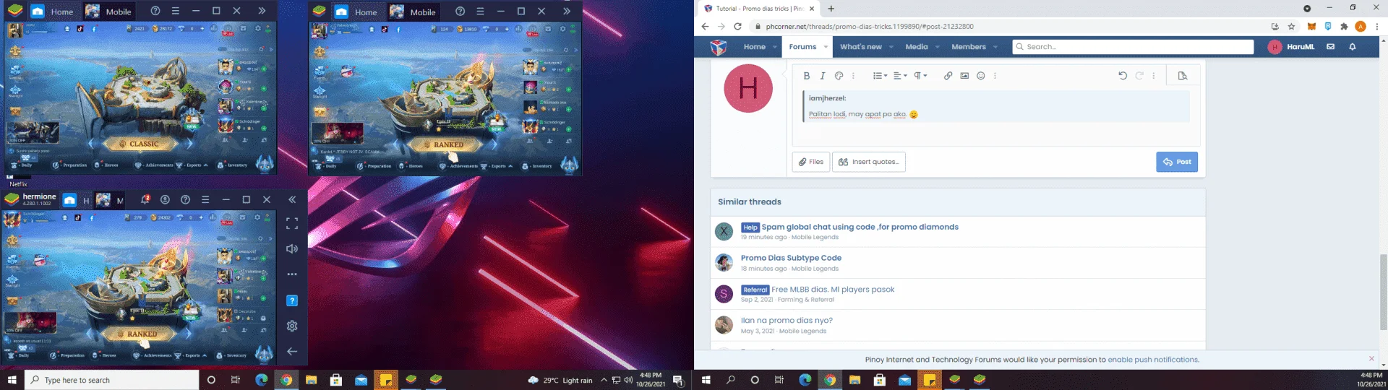Open the inbox envelope icon in forum header
Image resolution: width=1388 pixels, height=390 pixels.
point(1330,47)
